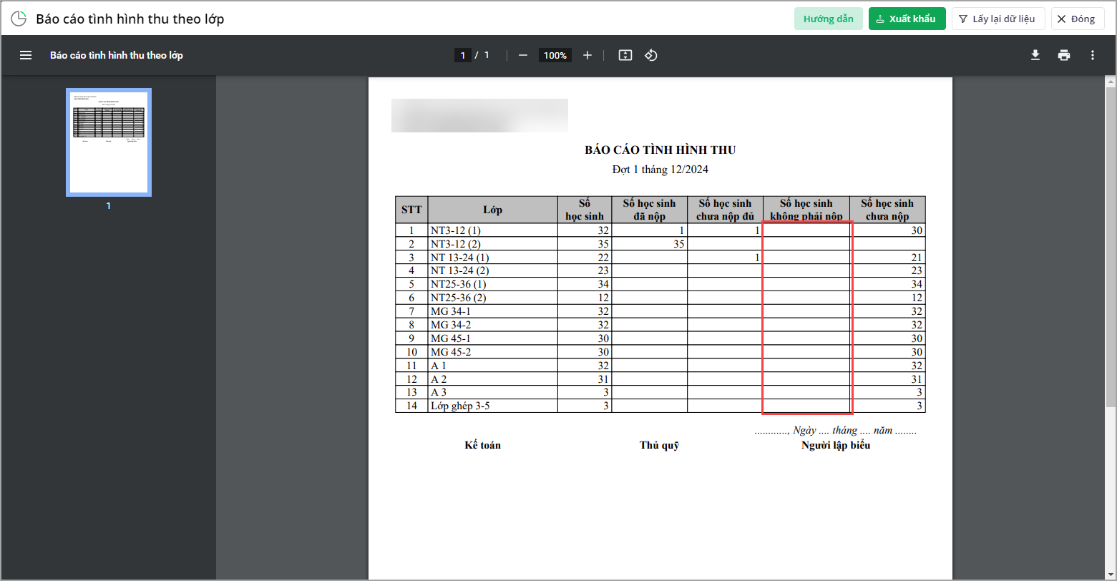The width and height of the screenshot is (1117, 581).
Task: Close the report with Đóng button
Action: tap(1078, 19)
